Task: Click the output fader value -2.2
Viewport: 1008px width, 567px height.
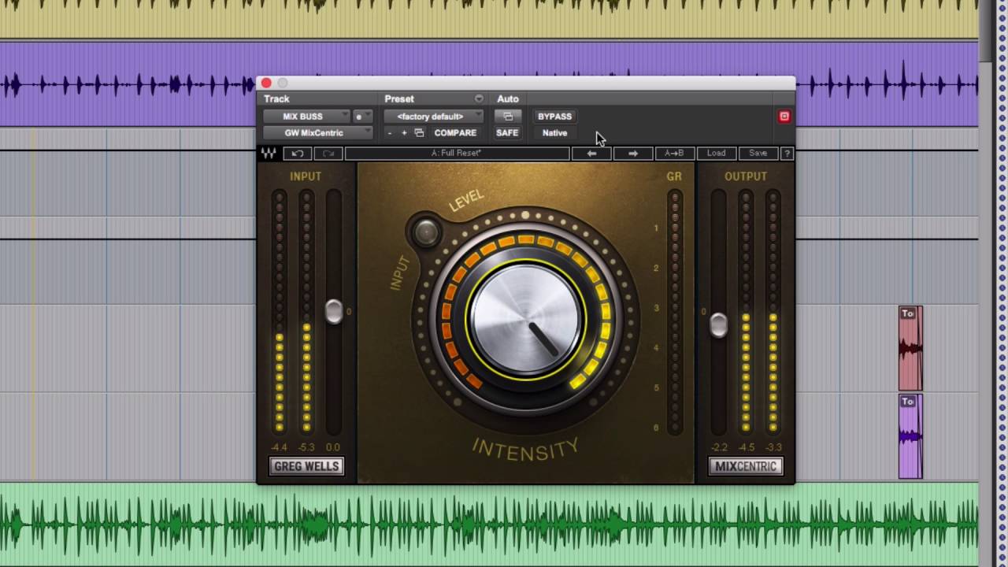Action: pyautogui.click(x=719, y=447)
